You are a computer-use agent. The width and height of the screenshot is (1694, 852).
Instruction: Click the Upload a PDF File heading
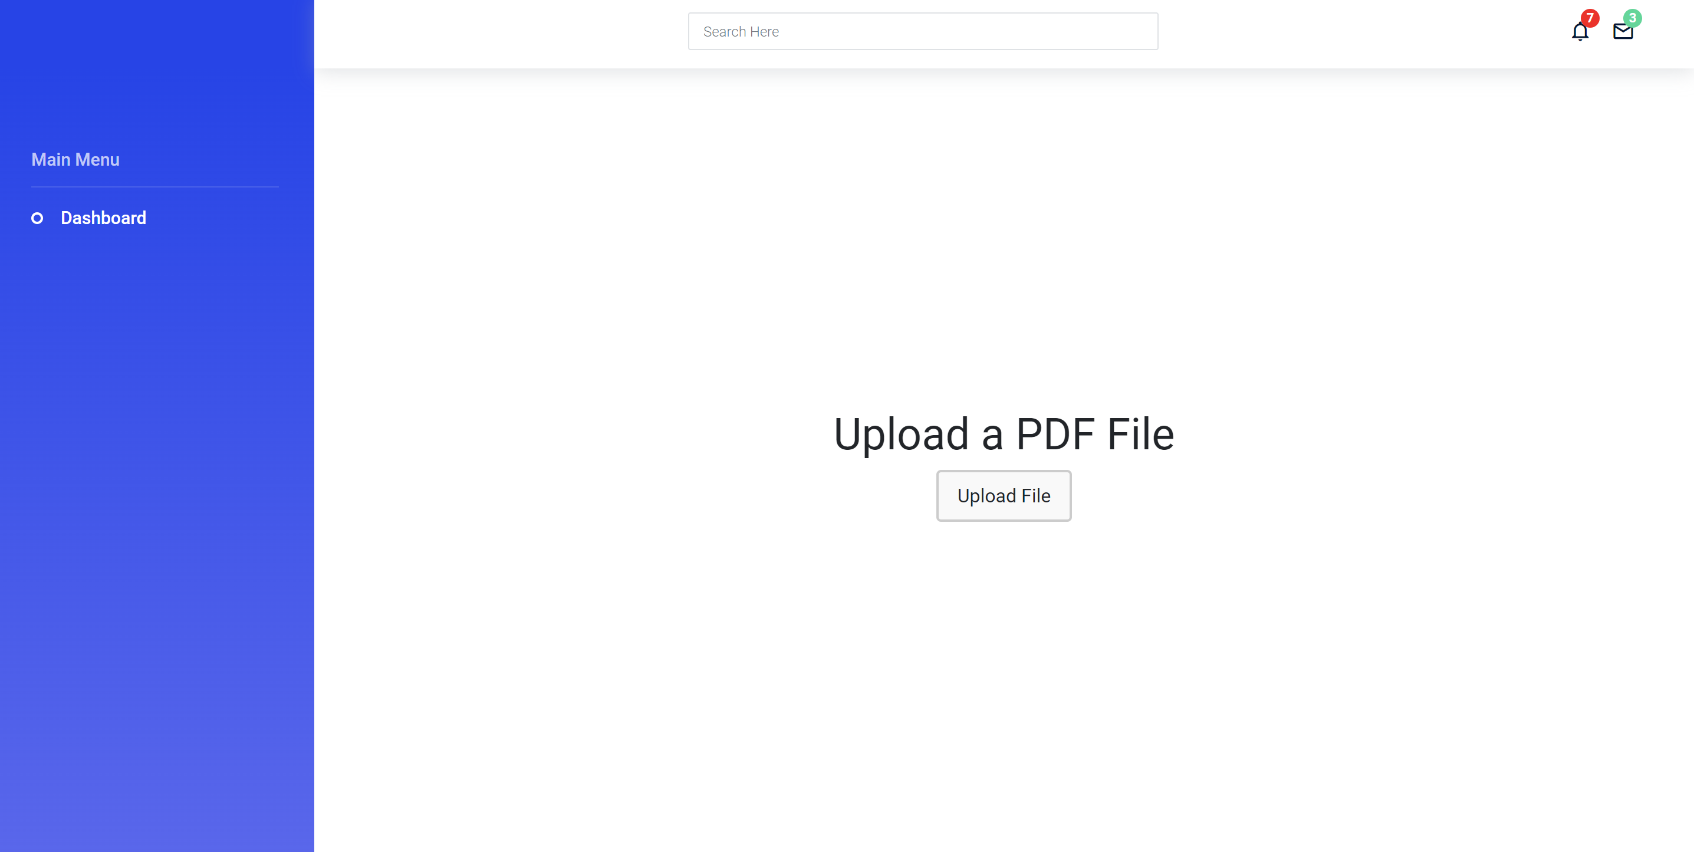coord(1004,434)
